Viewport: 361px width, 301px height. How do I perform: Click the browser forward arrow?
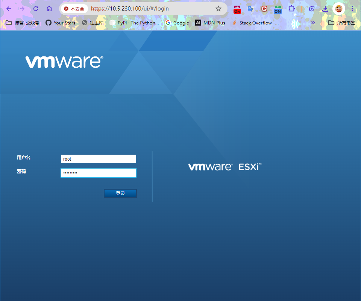pos(22,9)
